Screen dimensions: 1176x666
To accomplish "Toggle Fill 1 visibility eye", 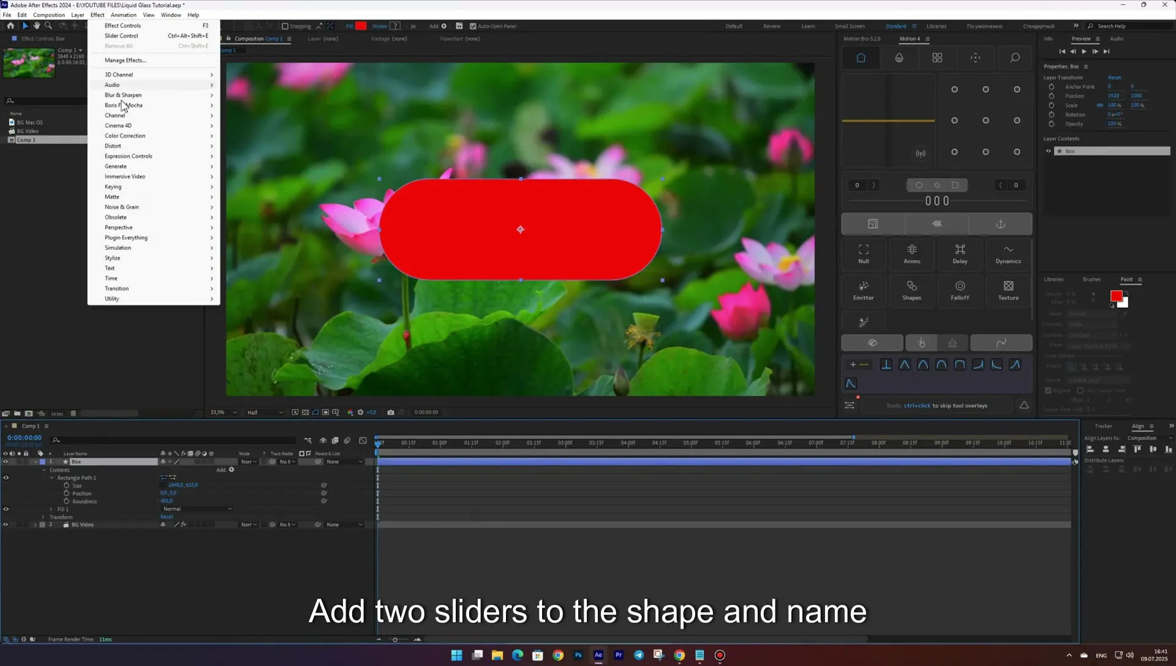I will click(x=6, y=509).
